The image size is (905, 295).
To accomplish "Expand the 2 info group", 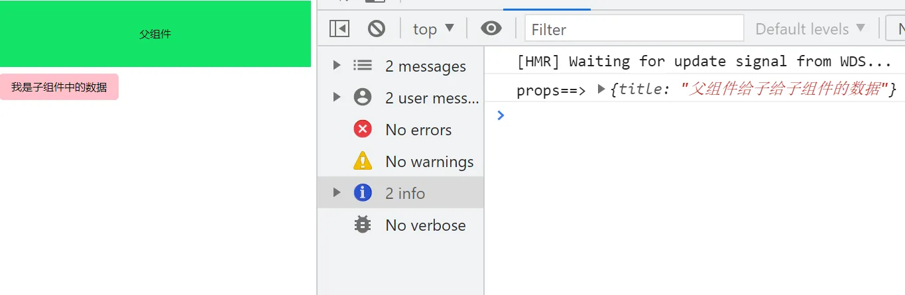I will pyautogui.click(x=337, y=192).
